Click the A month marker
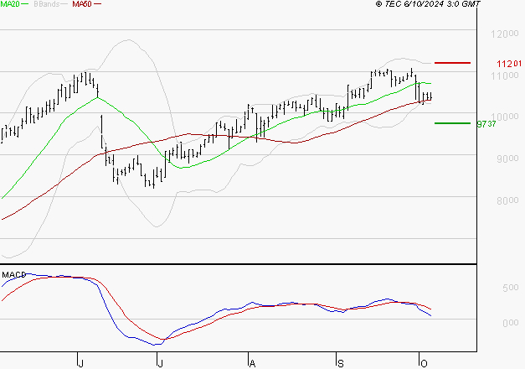525x369 pixels. click(253, 363)
